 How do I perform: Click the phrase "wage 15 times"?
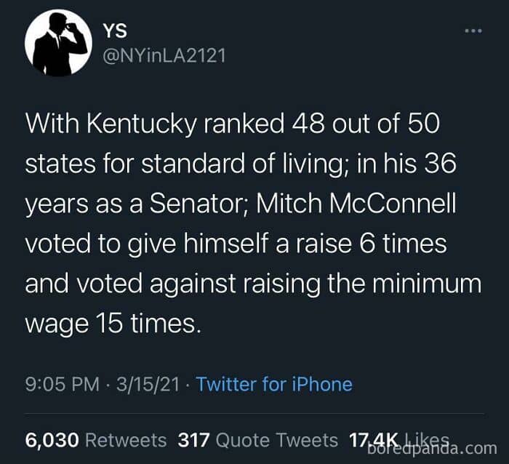pyautogui.click(x=111, y=324)
